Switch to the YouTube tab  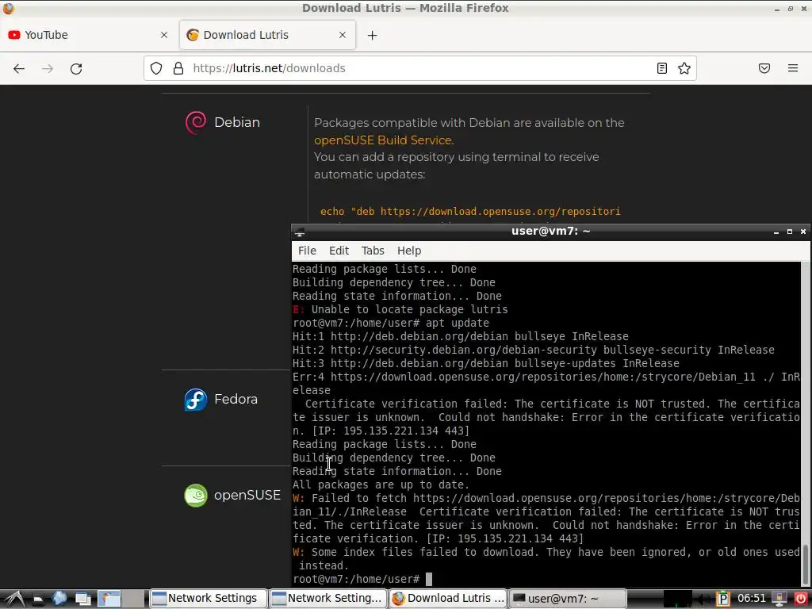[x=88, y=35]
